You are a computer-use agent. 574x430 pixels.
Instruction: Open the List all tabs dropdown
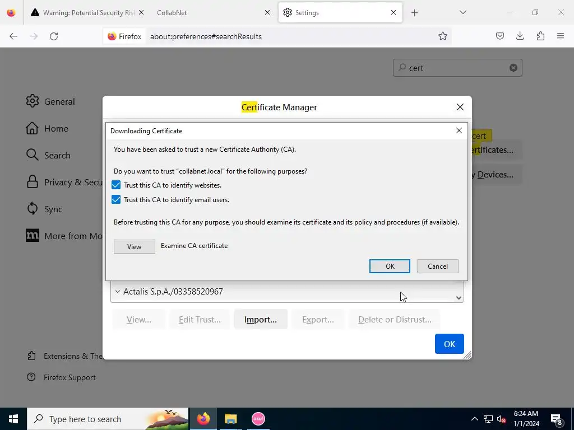(x=462, y=12)
